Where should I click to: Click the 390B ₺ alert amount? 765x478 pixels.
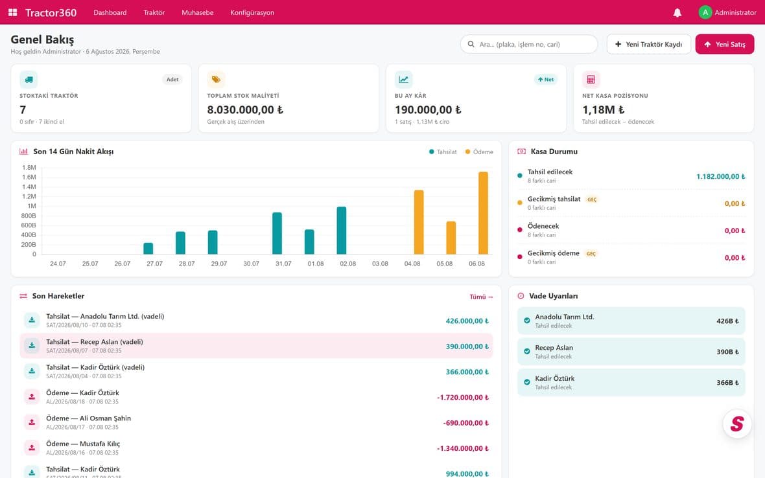pos(727,352)
